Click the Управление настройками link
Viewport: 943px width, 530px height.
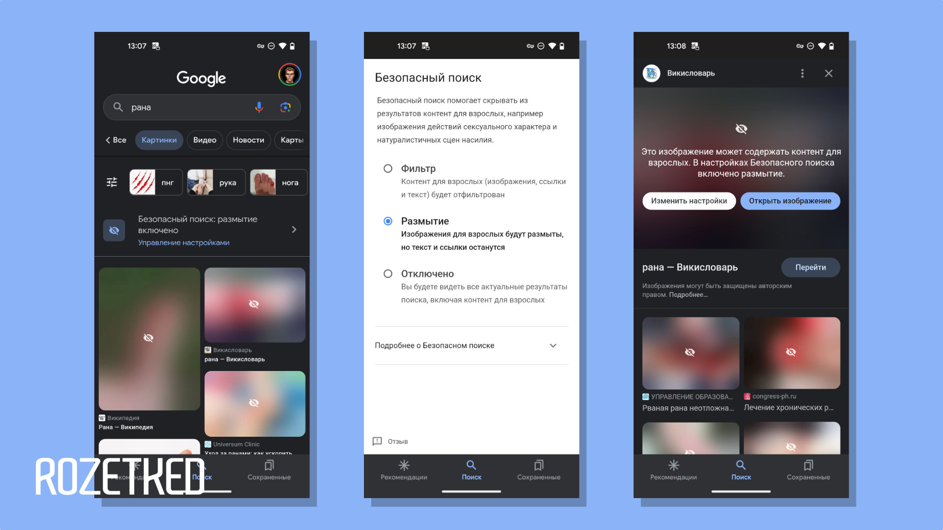click(182, 242)
